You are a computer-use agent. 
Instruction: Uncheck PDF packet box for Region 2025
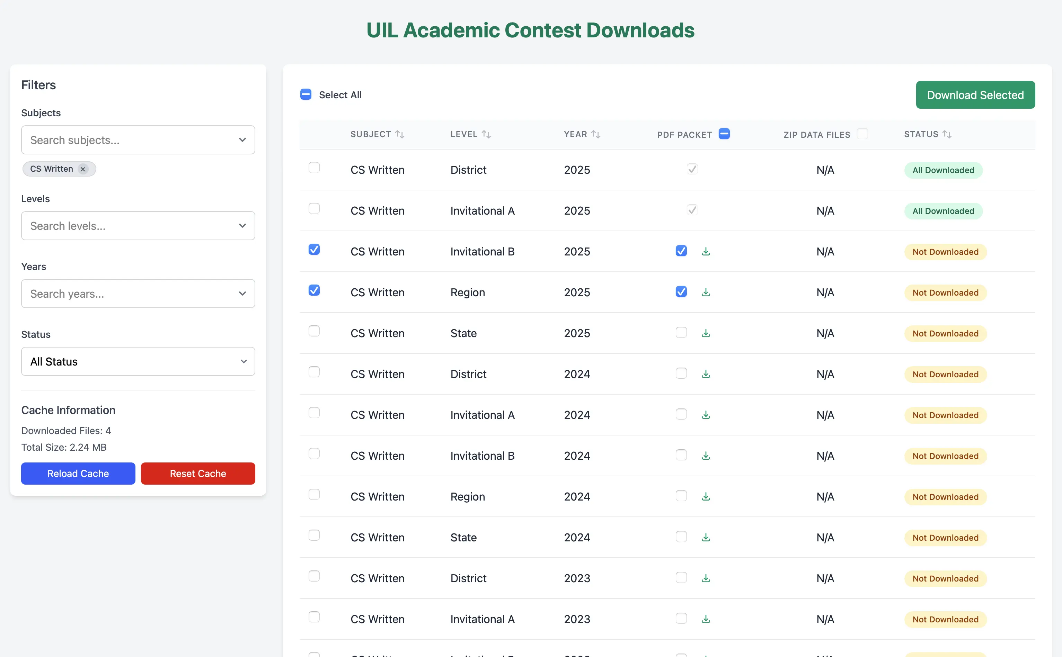[x=681, y=291]
